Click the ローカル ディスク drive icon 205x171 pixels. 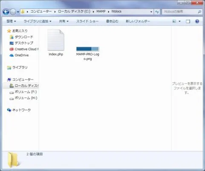point(12,86)
